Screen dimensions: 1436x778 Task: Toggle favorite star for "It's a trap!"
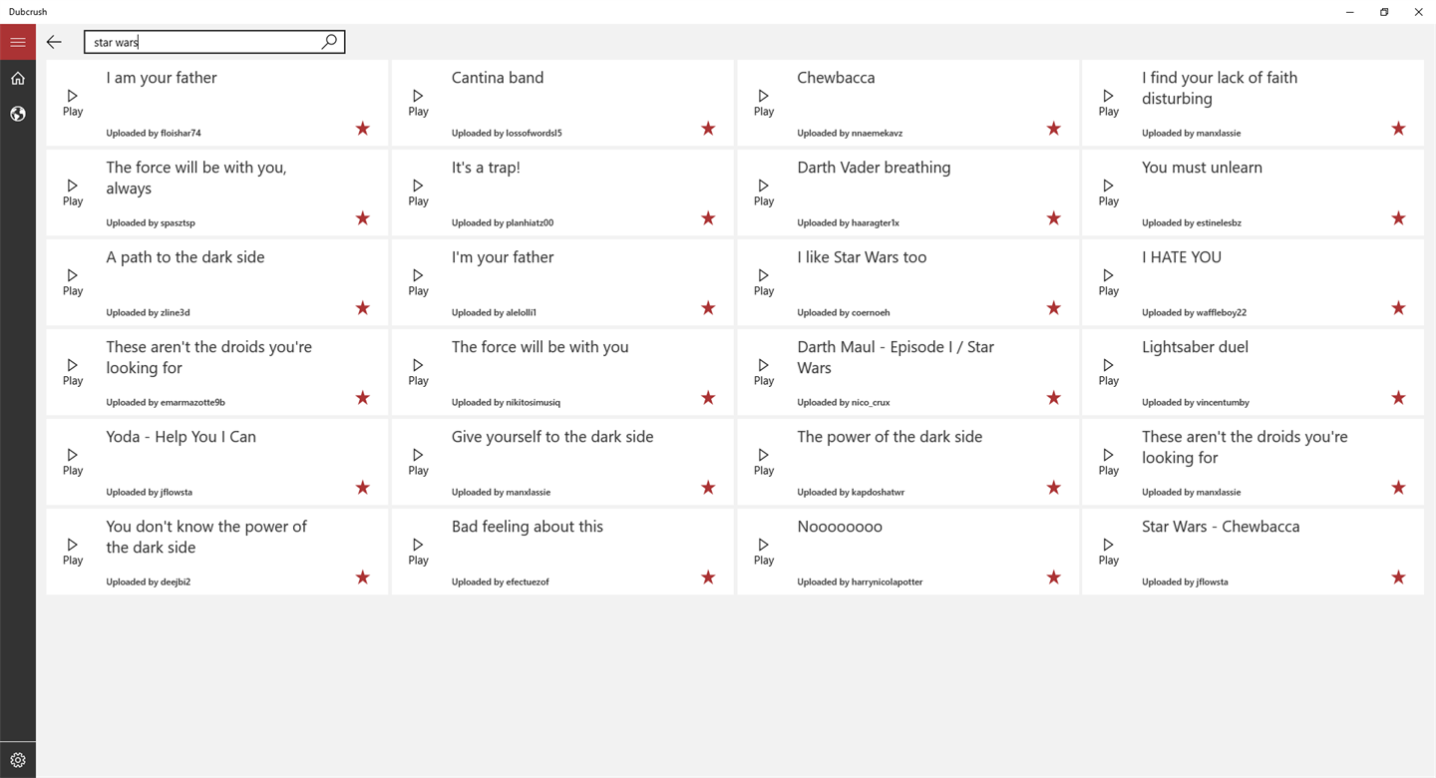coord(708,218)
